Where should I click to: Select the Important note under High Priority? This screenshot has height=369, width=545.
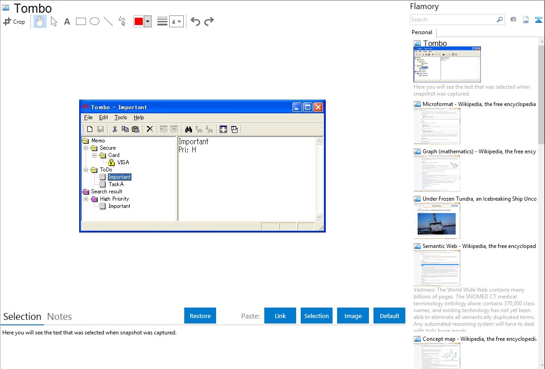click(x=119, y=206)
